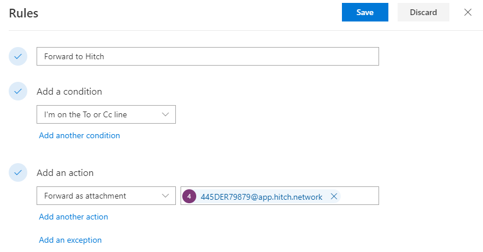Image resolution: width=483 pixels, height=252 pixels.
Task: Click the purple '4' contact avatar
Action: point(189,196)
